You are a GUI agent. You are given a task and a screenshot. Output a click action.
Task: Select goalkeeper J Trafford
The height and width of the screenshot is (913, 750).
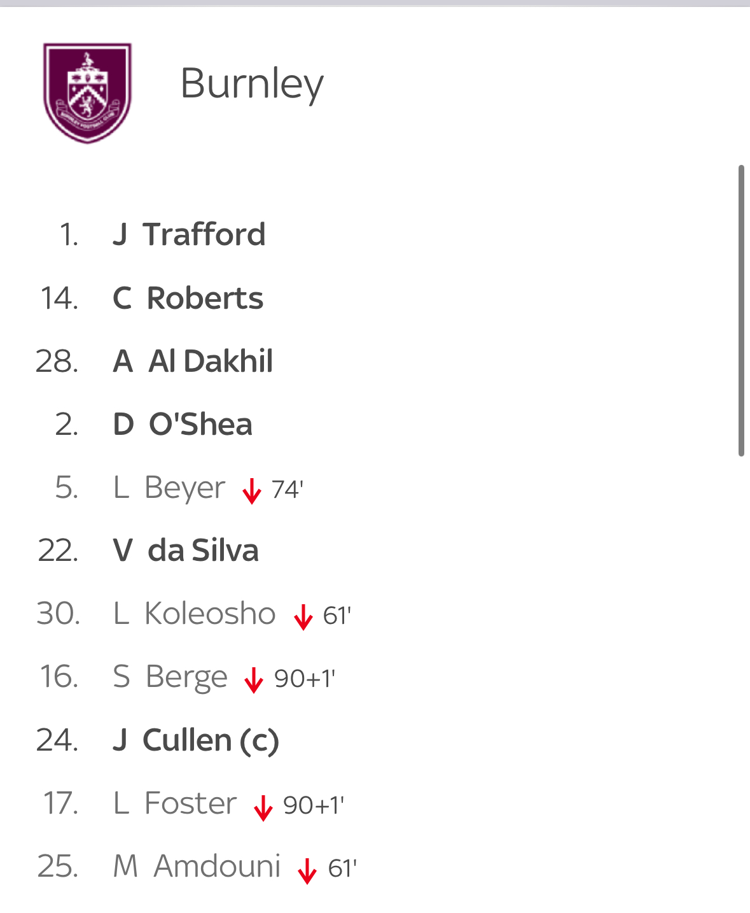pyautogui.click(x=189, y=234)
